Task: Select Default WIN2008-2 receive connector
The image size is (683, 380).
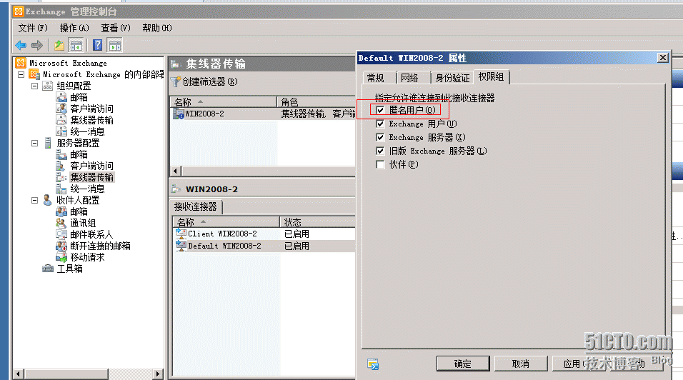Action: (x=264, y=246)
